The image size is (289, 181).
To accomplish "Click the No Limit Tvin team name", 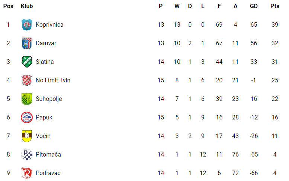I will tap(53, 80).
